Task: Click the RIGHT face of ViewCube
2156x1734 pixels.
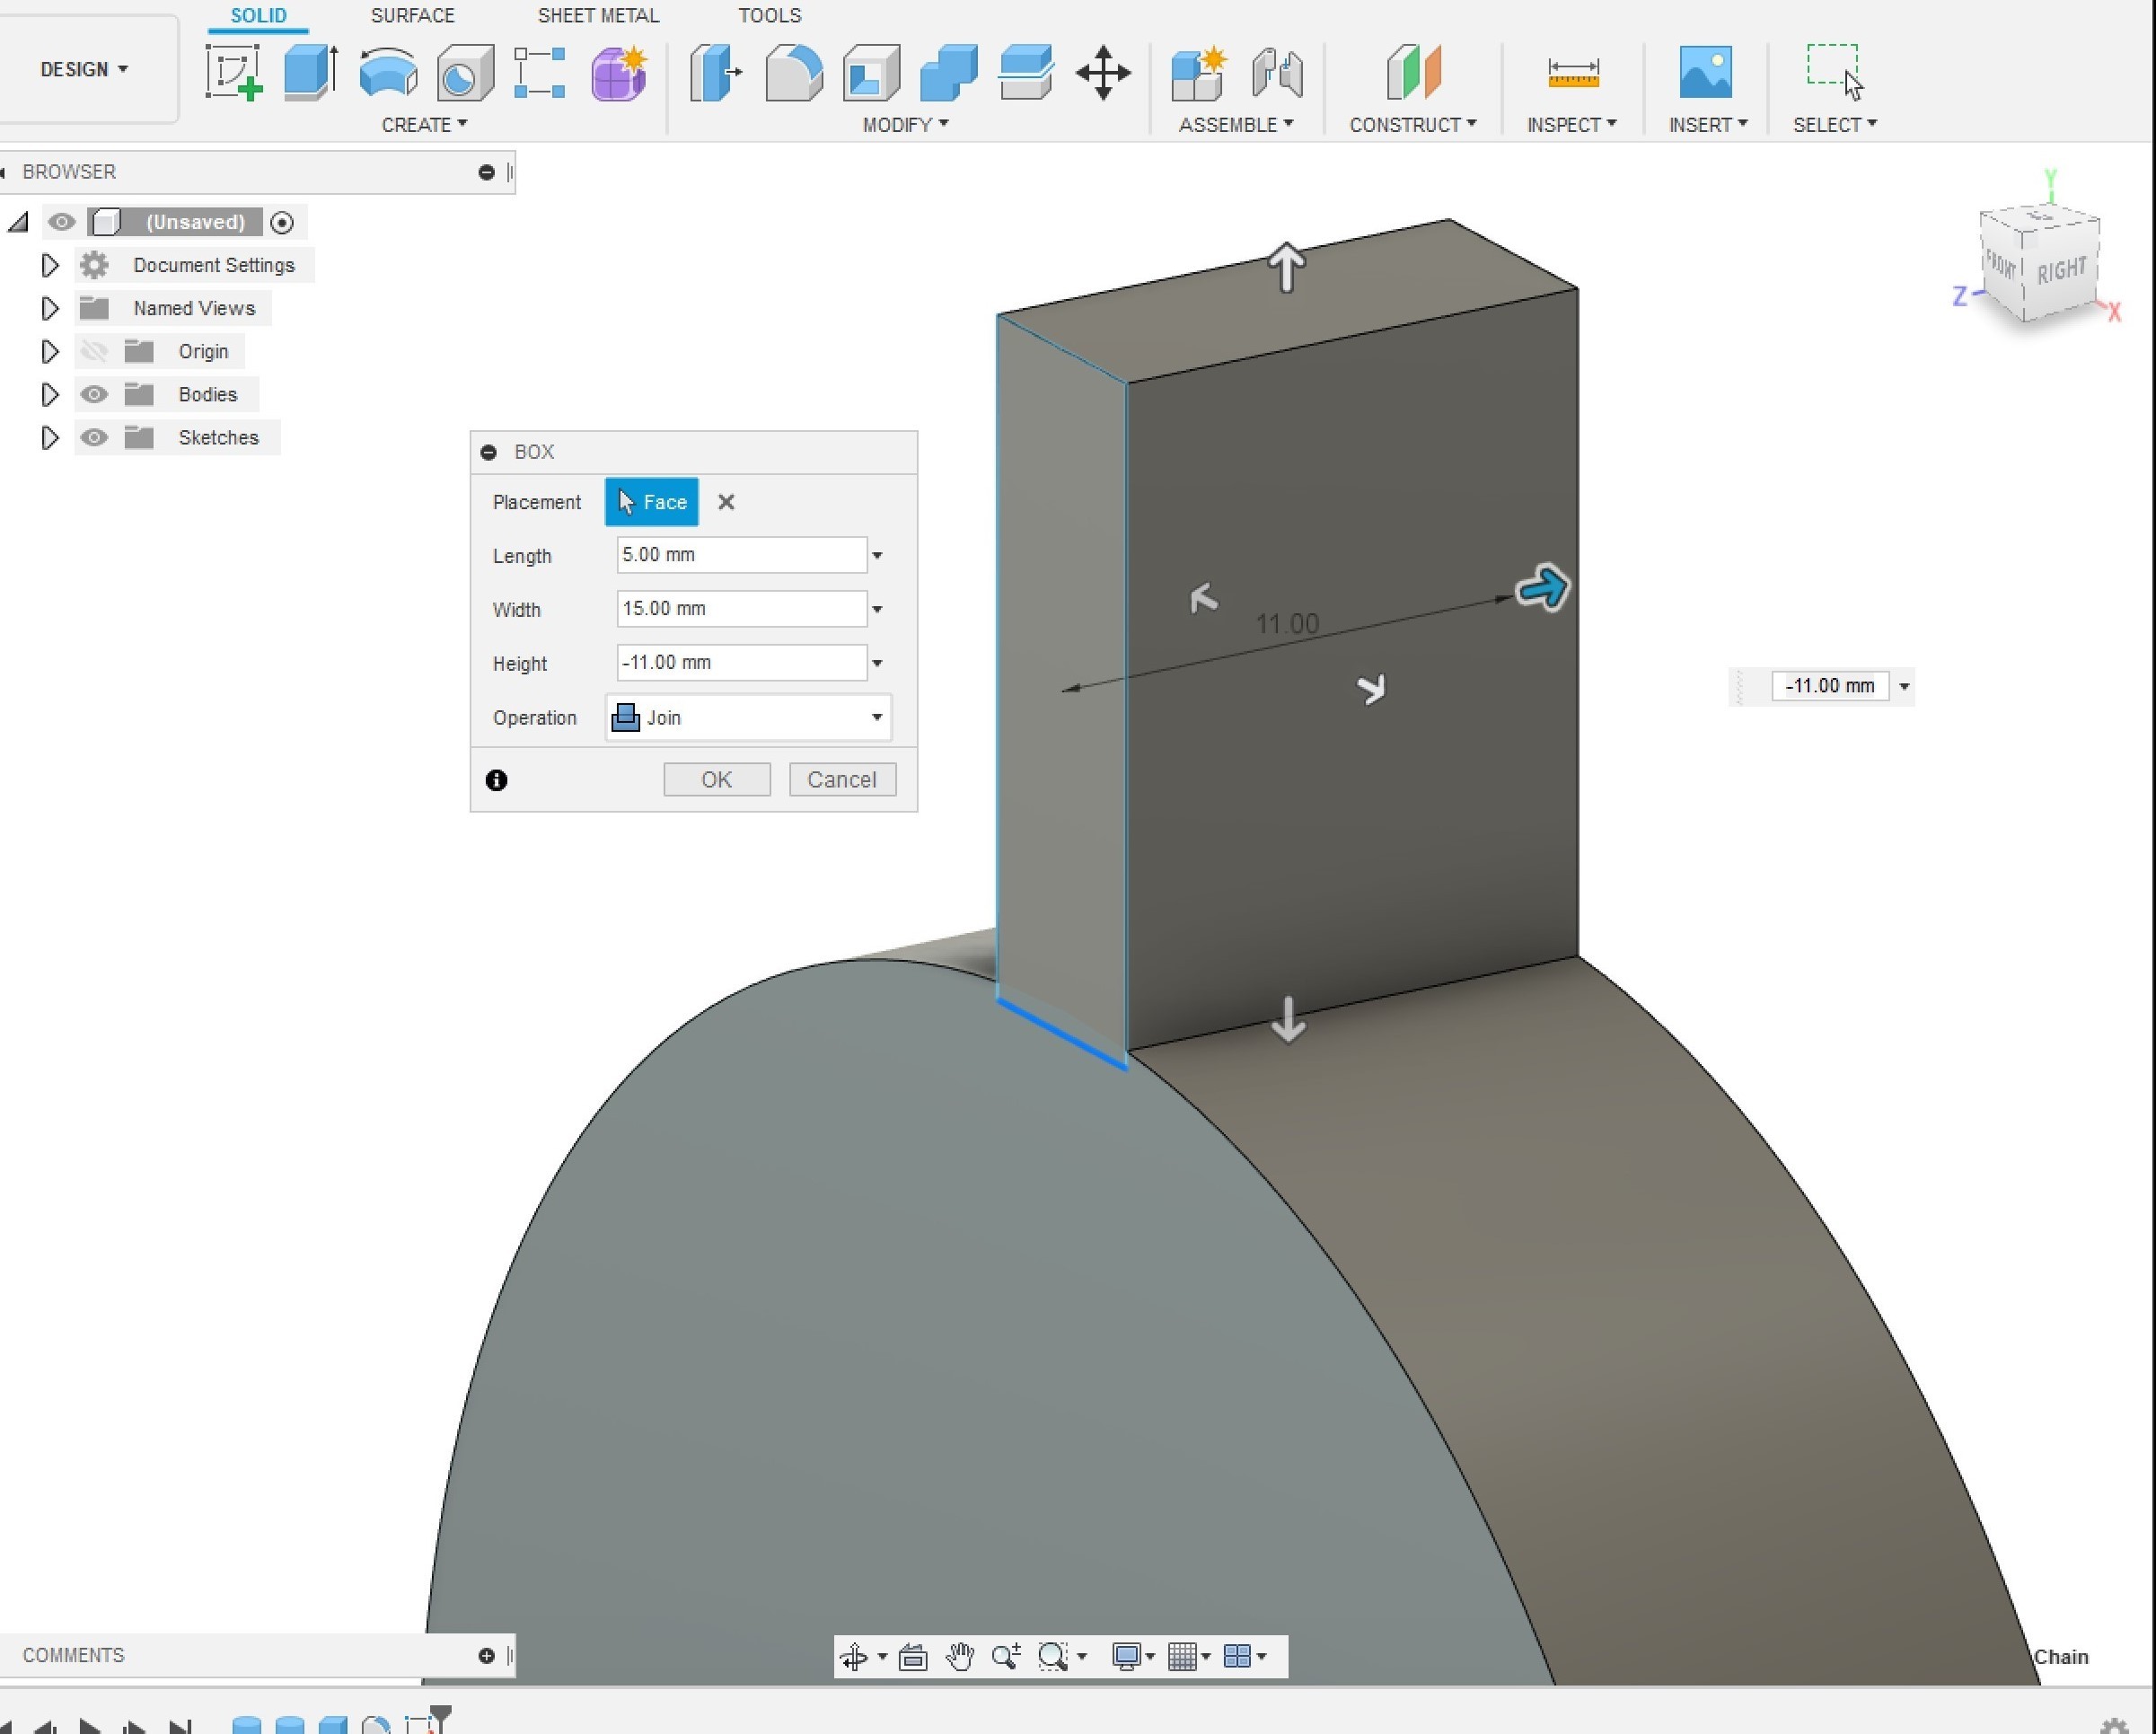Action: (x=2062, y=270)
